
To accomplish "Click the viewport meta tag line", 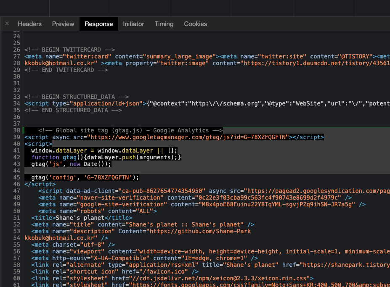I will click(x=211, y=251).
